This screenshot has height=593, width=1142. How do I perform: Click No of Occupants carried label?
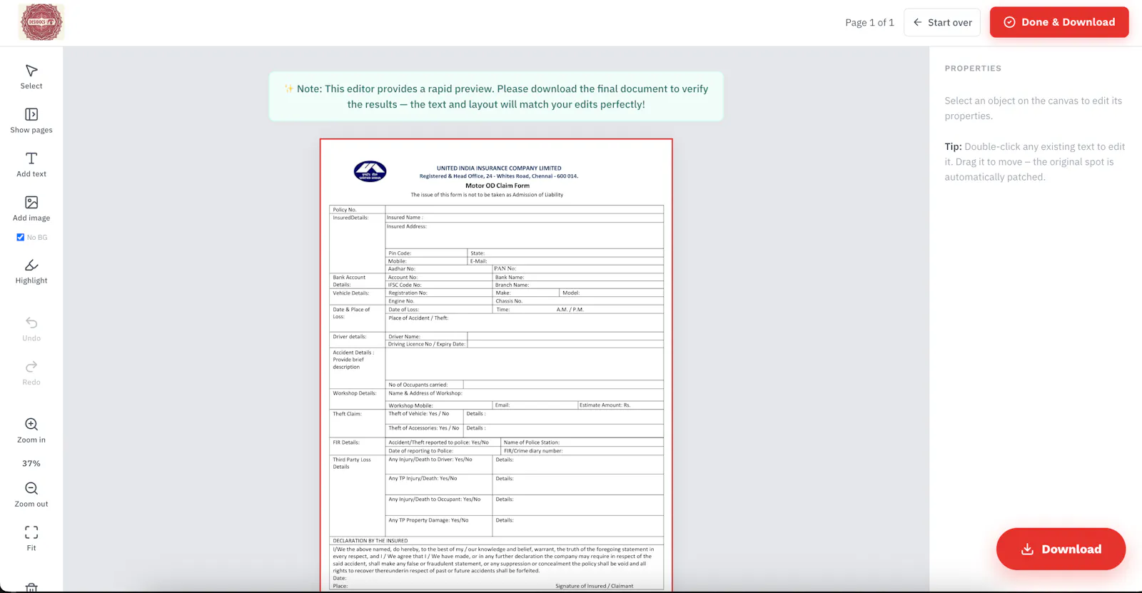pos(418,385)
